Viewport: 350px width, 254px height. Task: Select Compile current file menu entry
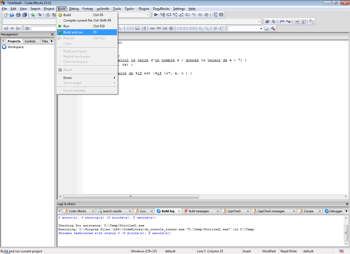(87, 20)
